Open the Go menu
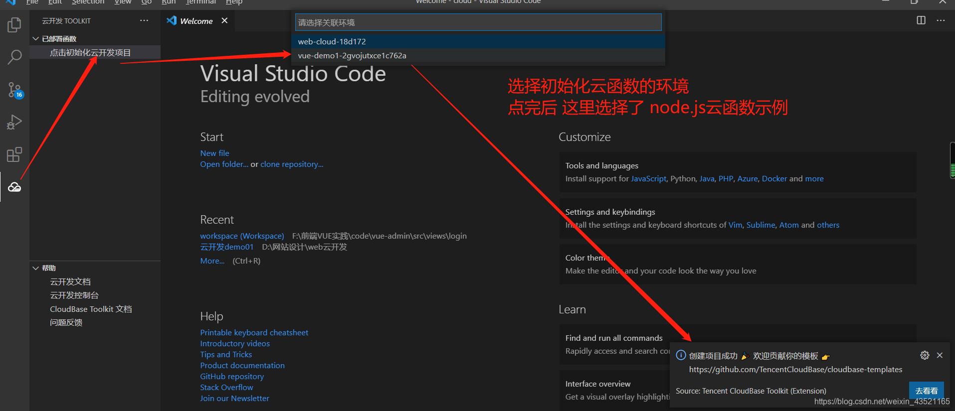The image size is (955, 411). (146, 2)
